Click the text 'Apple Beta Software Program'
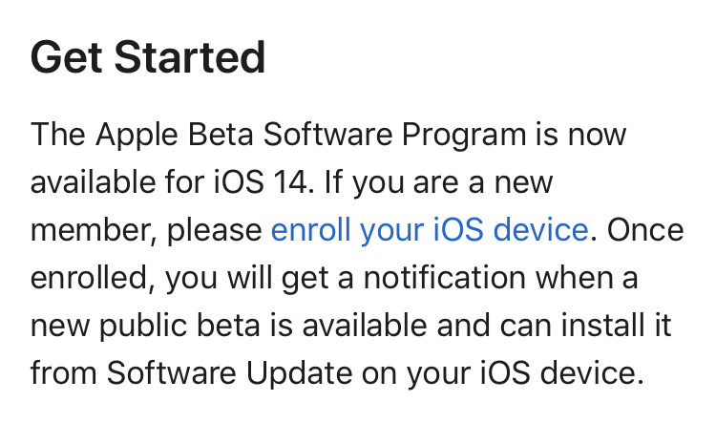This screenshot has width=716, height=444. (x=311, y=136)
